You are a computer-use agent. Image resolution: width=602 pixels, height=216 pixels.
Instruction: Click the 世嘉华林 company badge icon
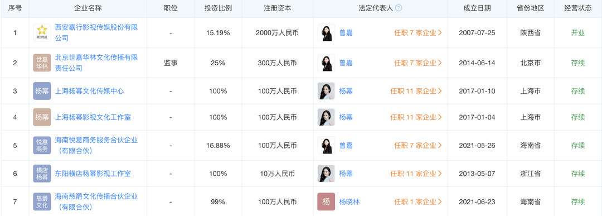pyautogui.click(x=42, y=63)
